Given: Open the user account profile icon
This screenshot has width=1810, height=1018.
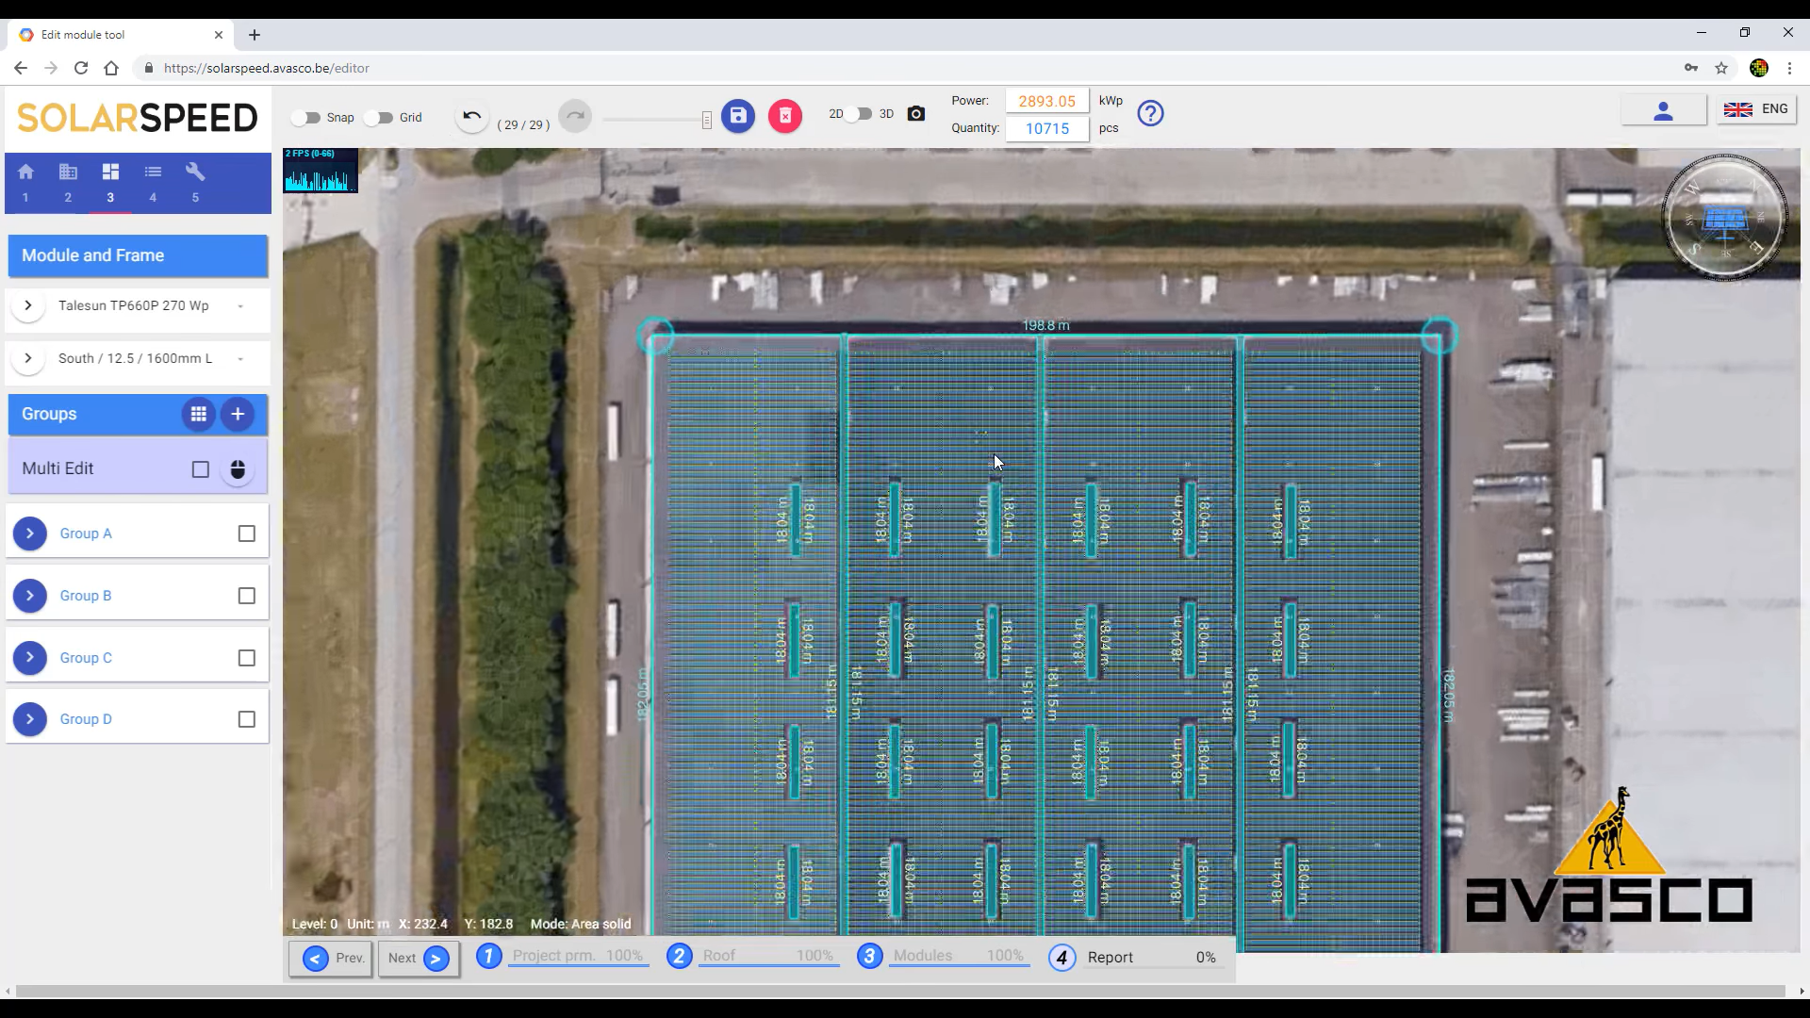Looking at the screenshot, I should pos(1663,111).
